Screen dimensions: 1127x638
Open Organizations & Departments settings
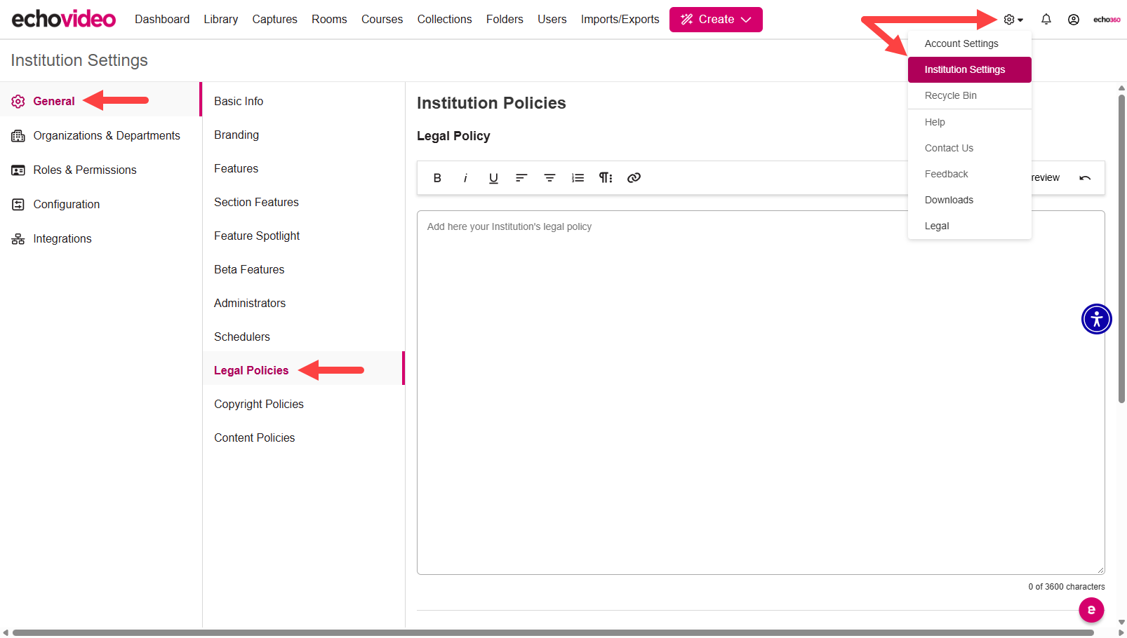100,135
